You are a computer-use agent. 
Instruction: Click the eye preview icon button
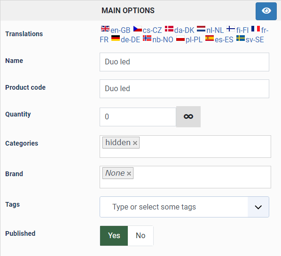click(x=266, y=11)
